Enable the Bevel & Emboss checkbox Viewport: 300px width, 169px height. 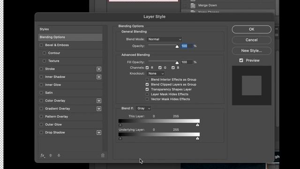(41, 45)
